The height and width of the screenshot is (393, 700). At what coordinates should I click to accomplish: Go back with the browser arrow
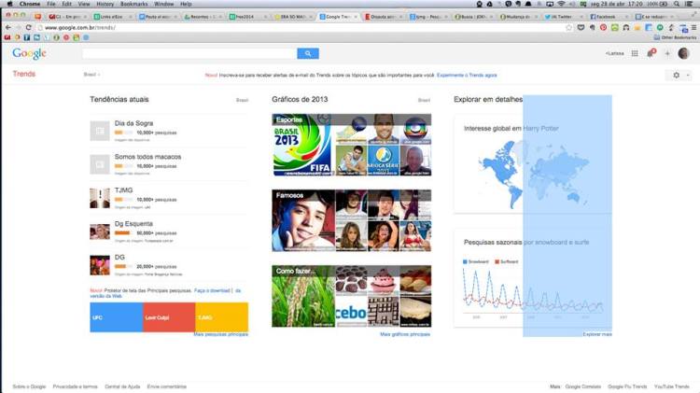coord(8,28)
